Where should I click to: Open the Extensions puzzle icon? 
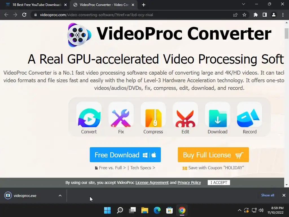point(256,15)
